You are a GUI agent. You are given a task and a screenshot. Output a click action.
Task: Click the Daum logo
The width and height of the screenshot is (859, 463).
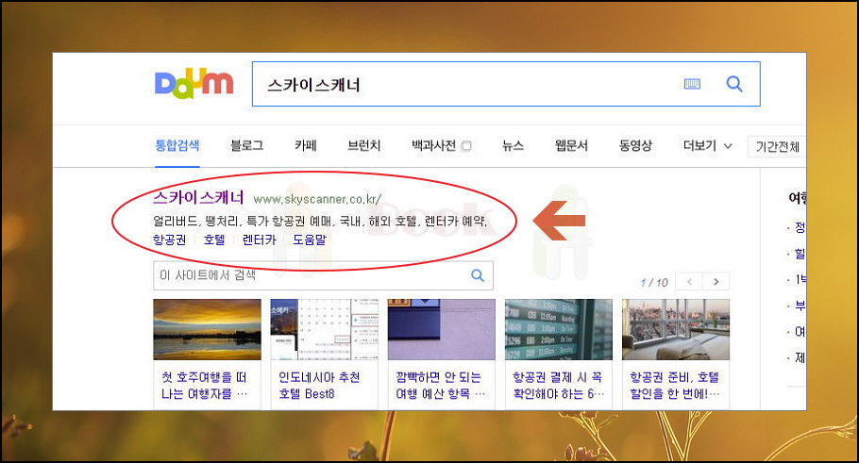pyautogui.click(x=194, y=84)
